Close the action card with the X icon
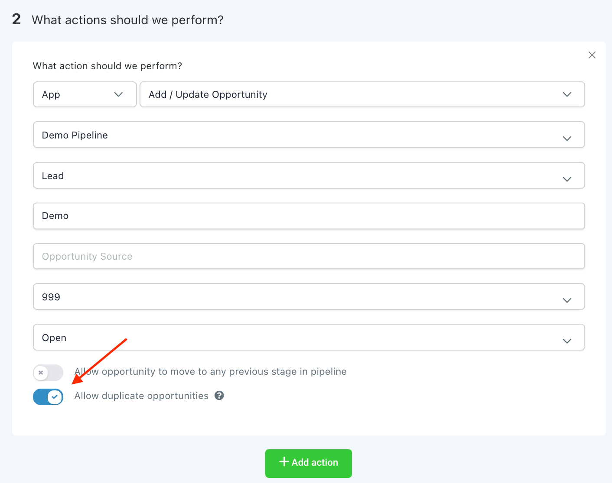This screenshot has width=612, height=483. [592, 55]
